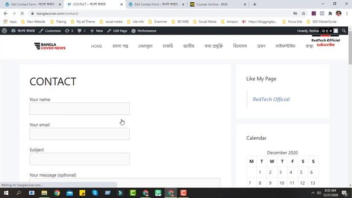Open the Chrome extensions puzzle icon
The width and height of the screenshot is (352, 198).
coord(330,13)
